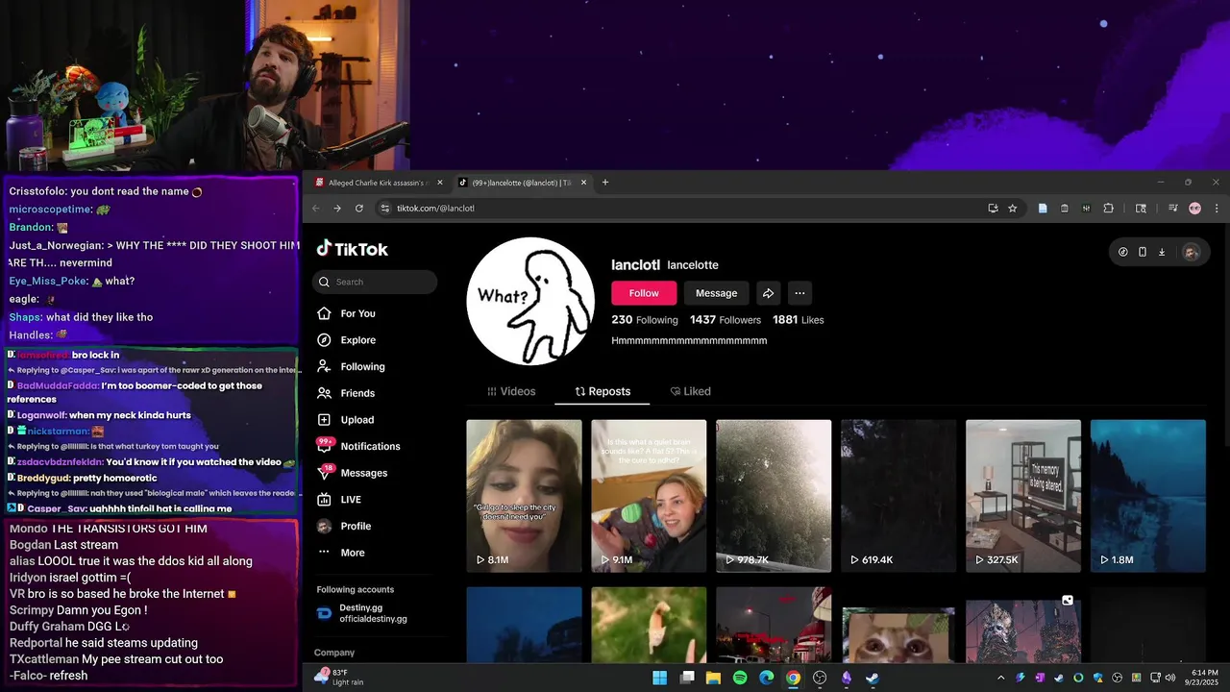Click the install app icon in address bar
This screenshot has width=1230, height=692.
pos(993,208)
